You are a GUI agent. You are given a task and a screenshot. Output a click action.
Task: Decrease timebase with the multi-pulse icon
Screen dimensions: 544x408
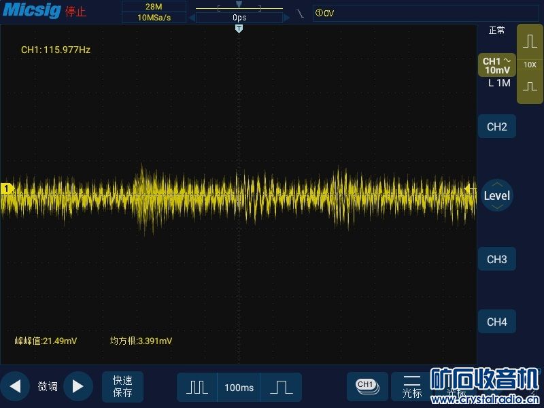click(x=197, y=387)
